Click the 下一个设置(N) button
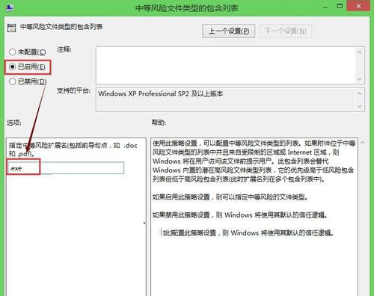The width and height of the screenshot is (374, 296). 285,31
